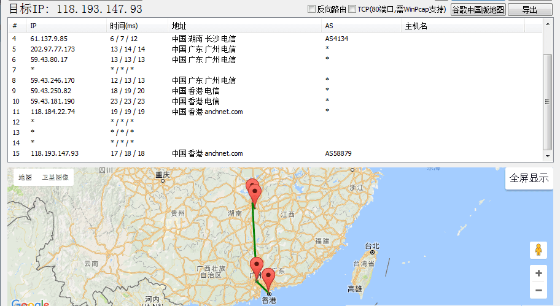Click the scroll-down arrow of the hop list
Image resolution: width=560 pixels, height=306 pixels.
coord(548,158)
